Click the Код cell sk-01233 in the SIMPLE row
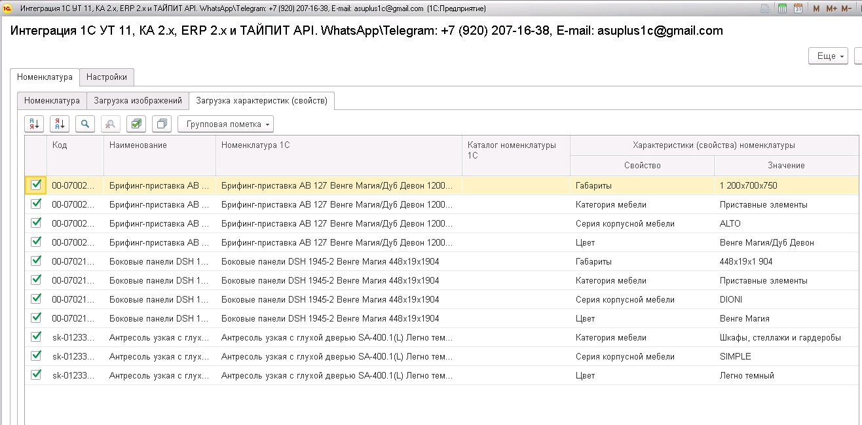 (x=75, y=356)
